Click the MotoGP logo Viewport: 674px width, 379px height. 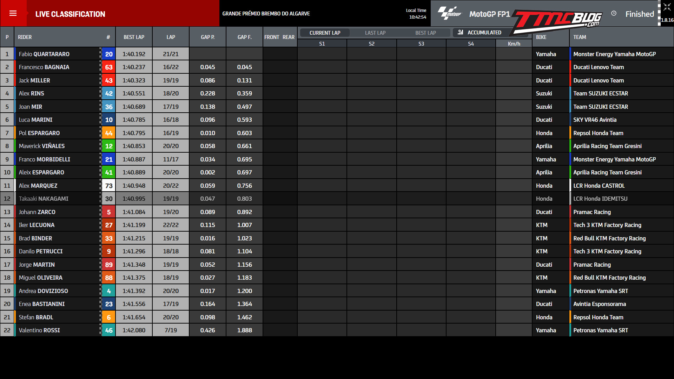(x=450, y=13)
